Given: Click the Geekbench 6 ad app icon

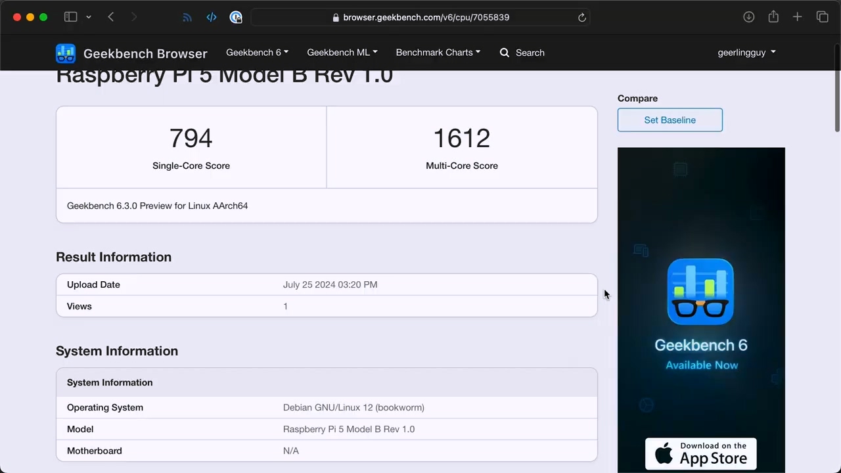Looking at the screenshot, I should tap(700, 292).
